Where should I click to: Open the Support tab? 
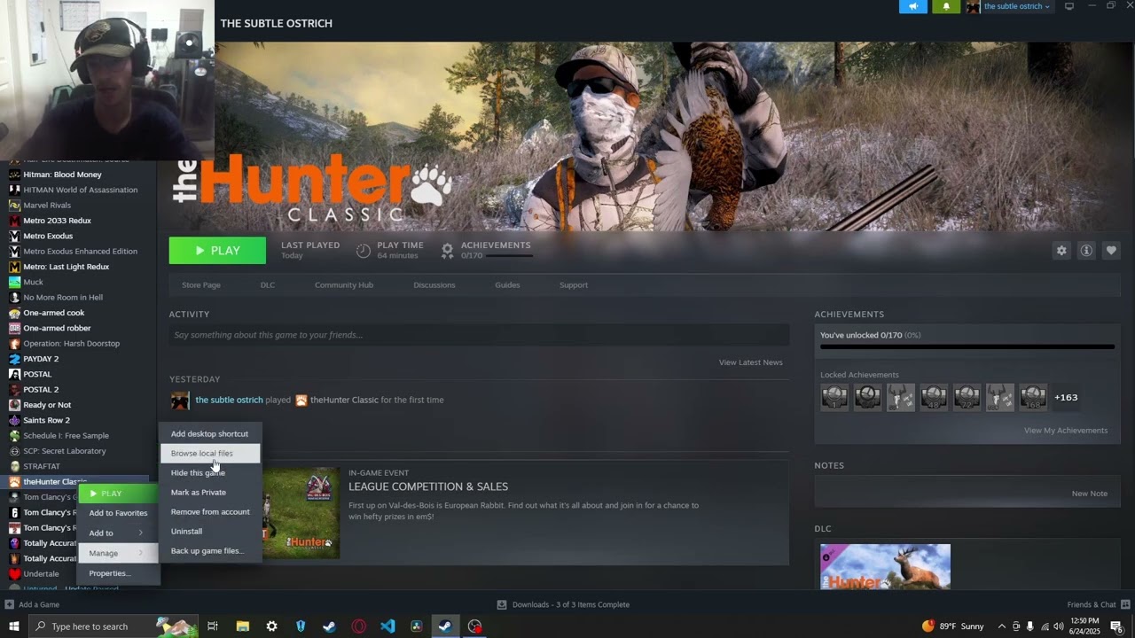pyautogui.click(x=574, y=285)
